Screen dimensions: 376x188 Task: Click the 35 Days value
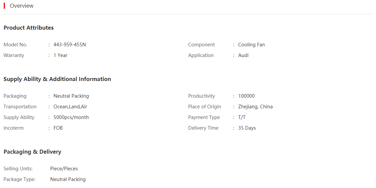coord(247,128)
